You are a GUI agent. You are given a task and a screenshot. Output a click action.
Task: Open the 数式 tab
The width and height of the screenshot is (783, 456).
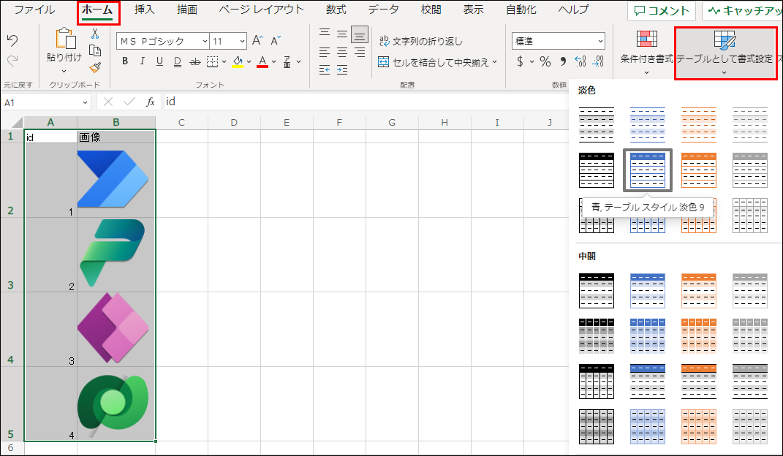pyautogui.click(x=336, y=10)
